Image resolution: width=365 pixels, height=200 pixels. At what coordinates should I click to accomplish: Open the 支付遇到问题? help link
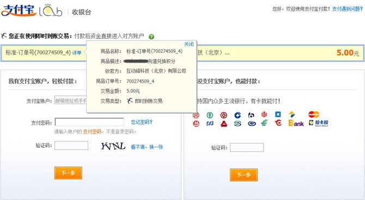pyautogui.click(x=348, y=9)
